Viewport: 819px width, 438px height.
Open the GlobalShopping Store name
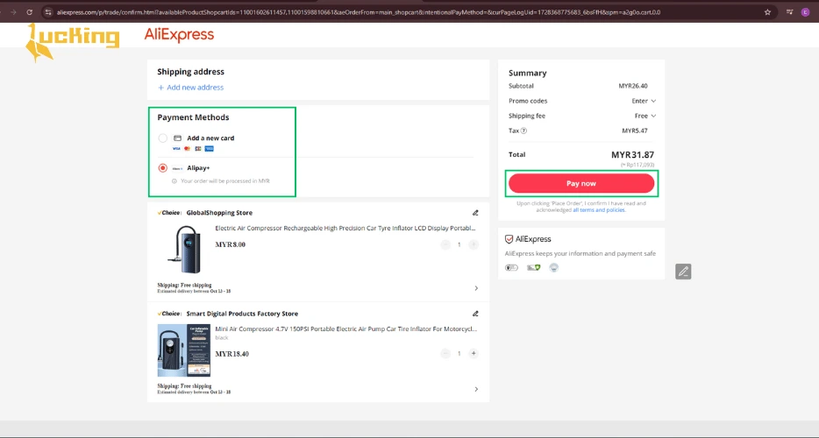click(219, 213)
